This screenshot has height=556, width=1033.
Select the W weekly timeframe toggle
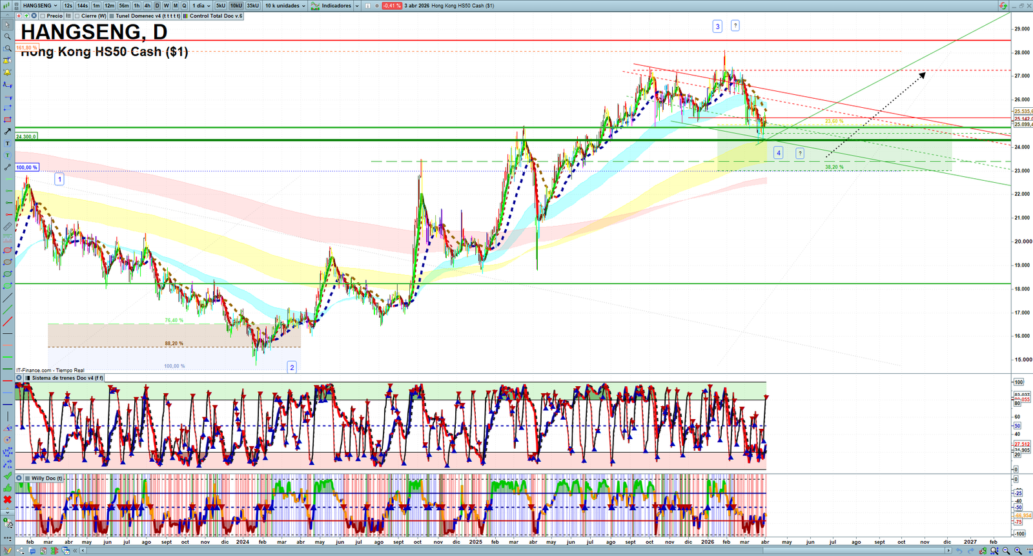[x=167, y=6]
